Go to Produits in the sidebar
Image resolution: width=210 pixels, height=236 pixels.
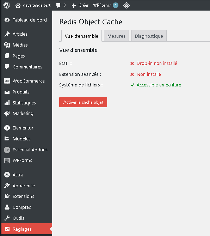21,92
